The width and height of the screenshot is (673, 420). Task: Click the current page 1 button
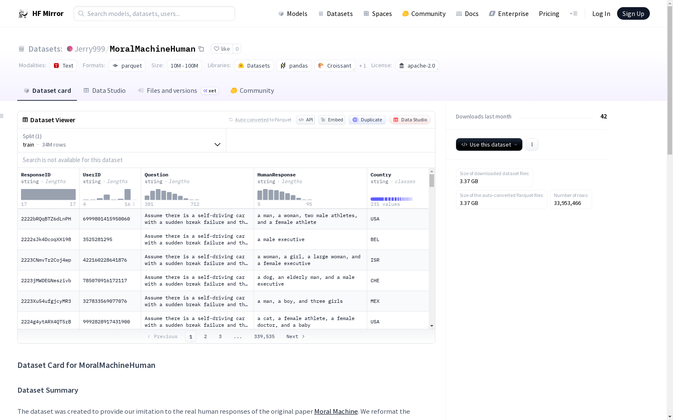pos(191,336)
